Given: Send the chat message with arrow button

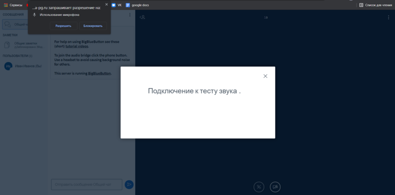Looking at the screenshot, I should coord(129,185).
